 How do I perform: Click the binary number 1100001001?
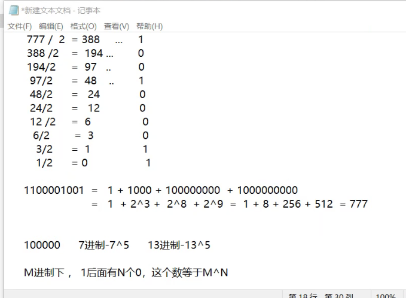54,190
